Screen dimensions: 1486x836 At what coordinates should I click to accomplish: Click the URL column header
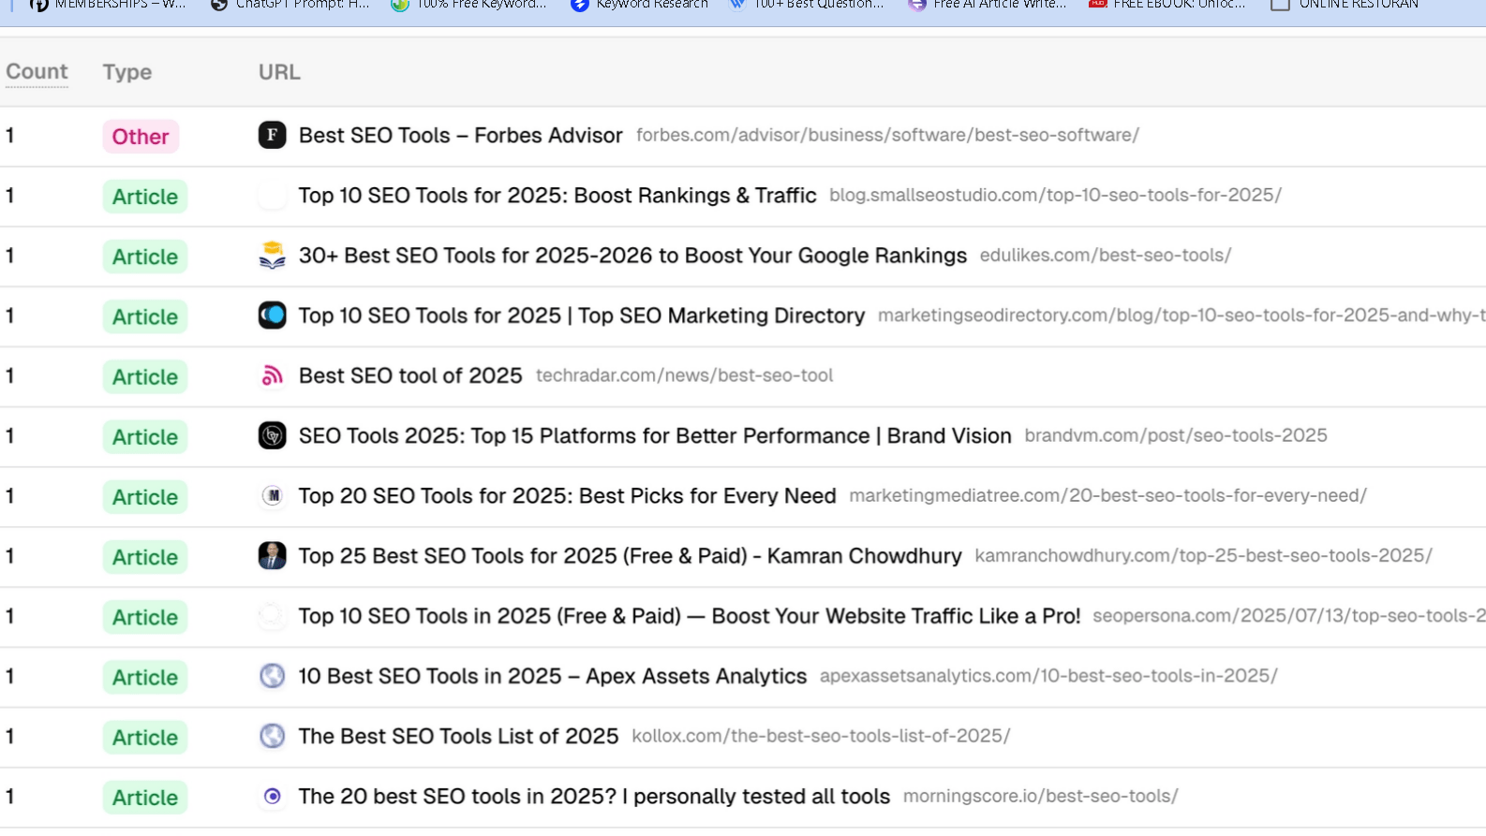click(x=279, y=72)
